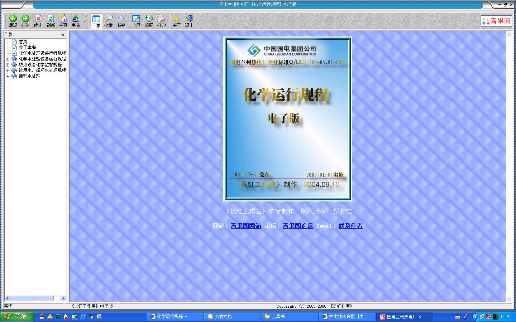Click the contents panel horizontal scrollbar thumb
516x322 pixels.
pyautogui.click(x=32, y=298)
